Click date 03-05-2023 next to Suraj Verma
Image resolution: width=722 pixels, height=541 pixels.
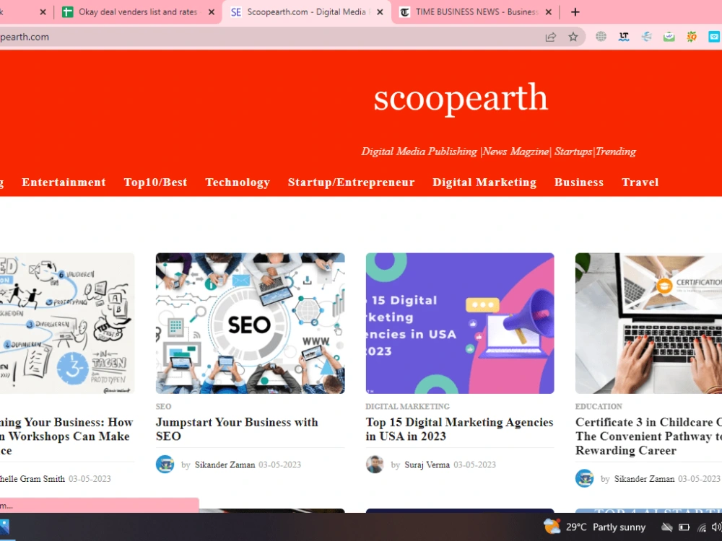pos(475,465)
